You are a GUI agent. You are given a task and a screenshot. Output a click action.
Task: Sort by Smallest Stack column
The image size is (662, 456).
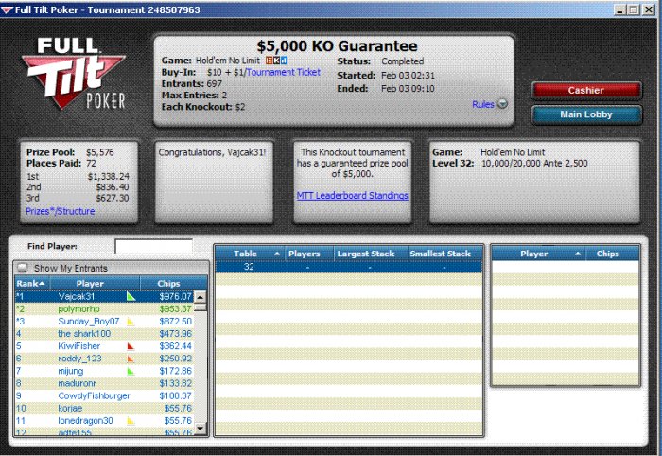(x=445, y=254)
